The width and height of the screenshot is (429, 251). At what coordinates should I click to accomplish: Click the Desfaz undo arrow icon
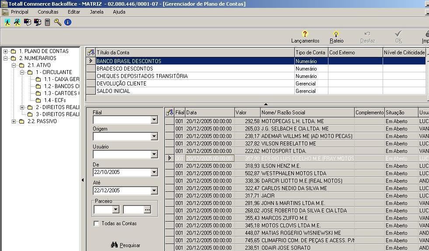367,34
